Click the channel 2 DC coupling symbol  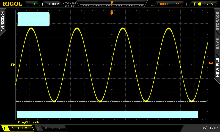click(x=46, y=128)
